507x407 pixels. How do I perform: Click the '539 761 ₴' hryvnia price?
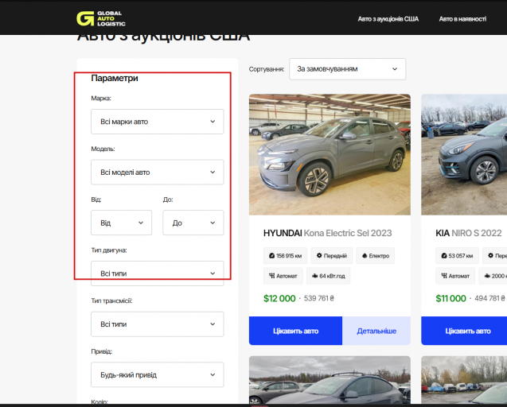pos(319,298)
